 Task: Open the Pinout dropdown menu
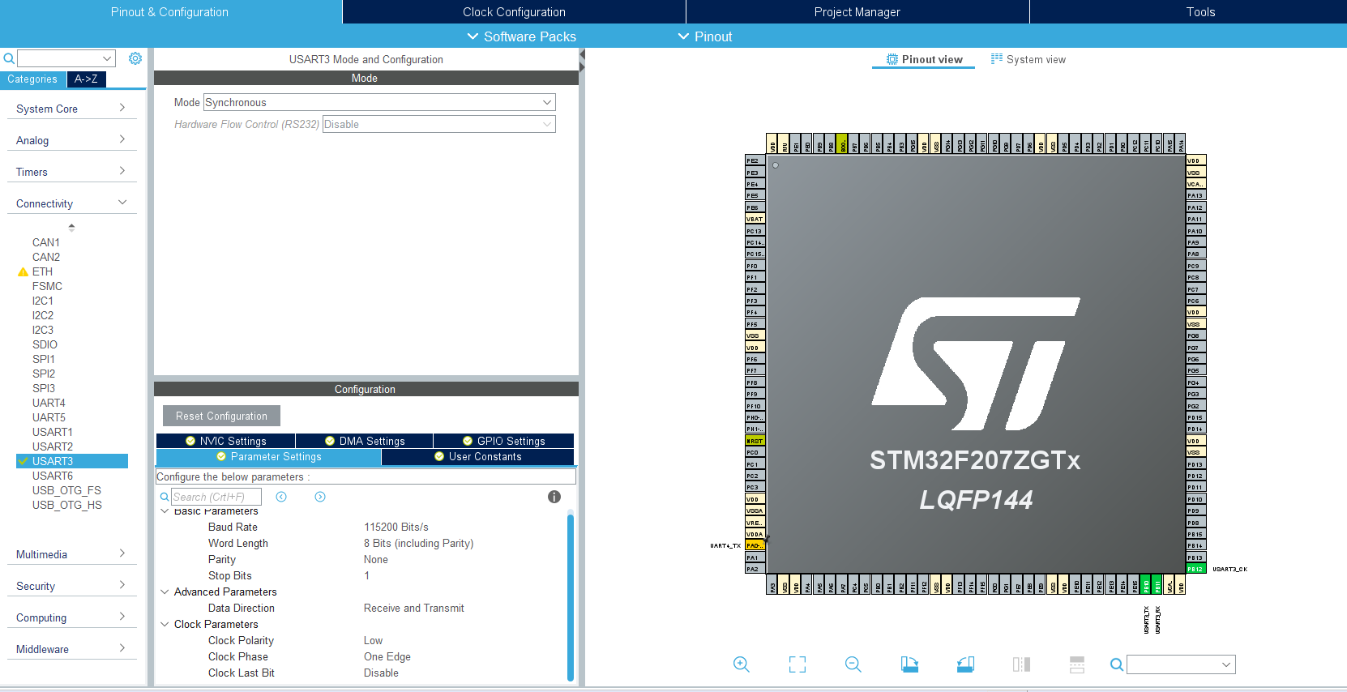coord(705,36)
